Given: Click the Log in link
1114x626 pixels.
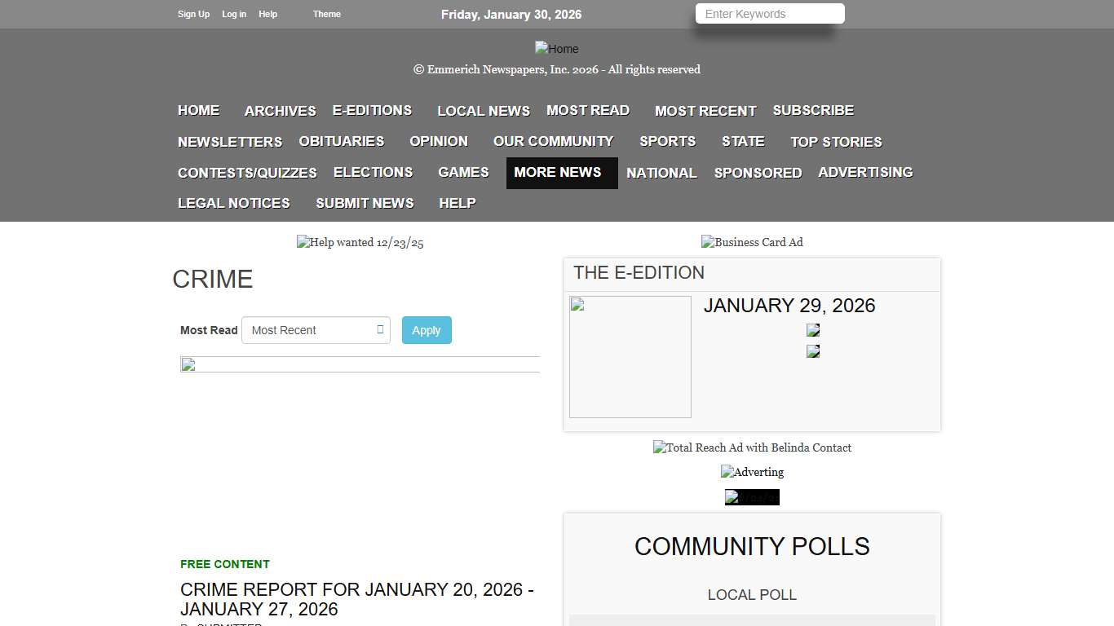Looking at the screenshot, I should (x=234, y=14).
